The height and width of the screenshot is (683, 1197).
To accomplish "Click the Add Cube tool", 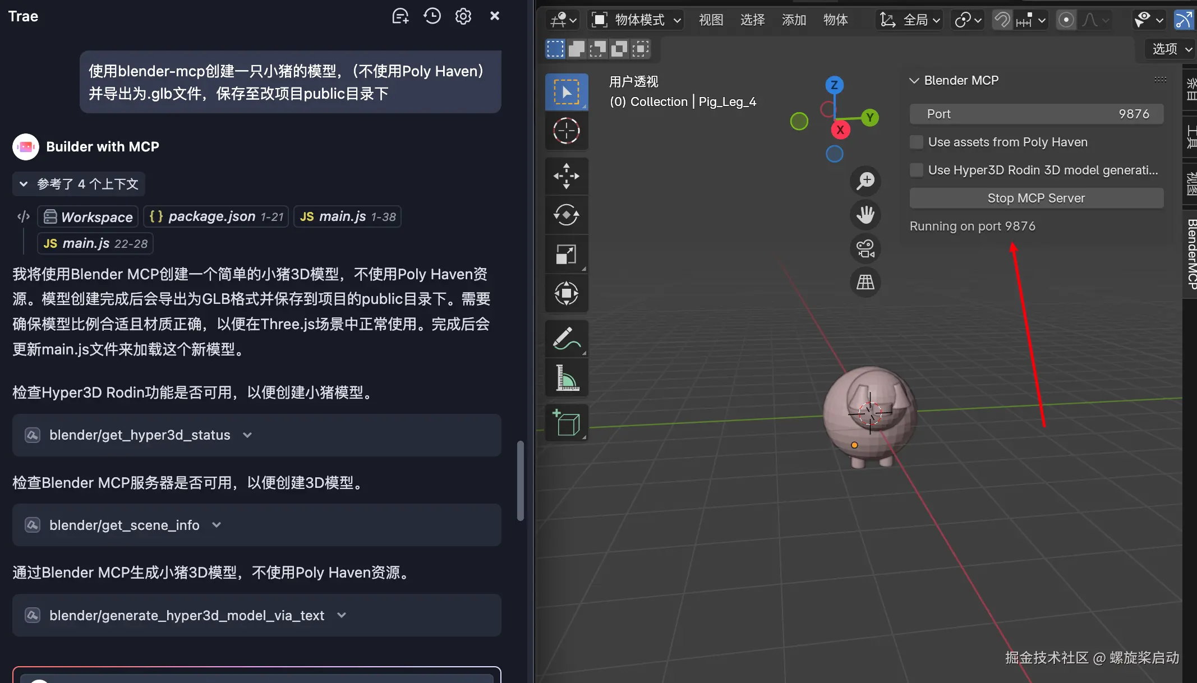I will [566, 422].
